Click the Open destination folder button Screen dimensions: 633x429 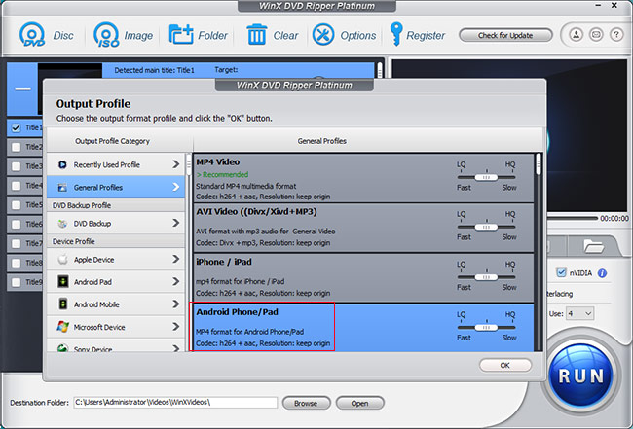[359, 403]
